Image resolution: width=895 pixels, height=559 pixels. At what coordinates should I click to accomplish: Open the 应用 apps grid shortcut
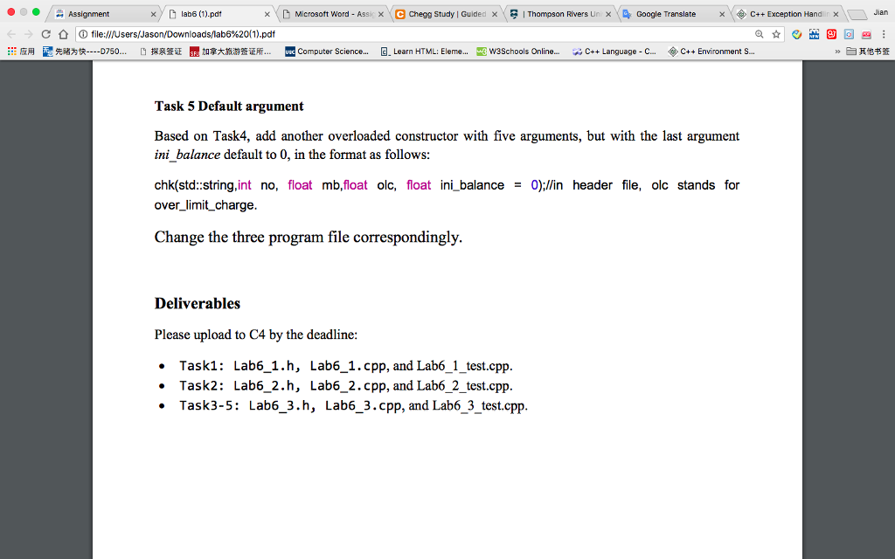tap(23, 50)
